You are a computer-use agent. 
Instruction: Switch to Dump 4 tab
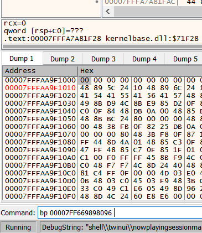pos(144,59)
